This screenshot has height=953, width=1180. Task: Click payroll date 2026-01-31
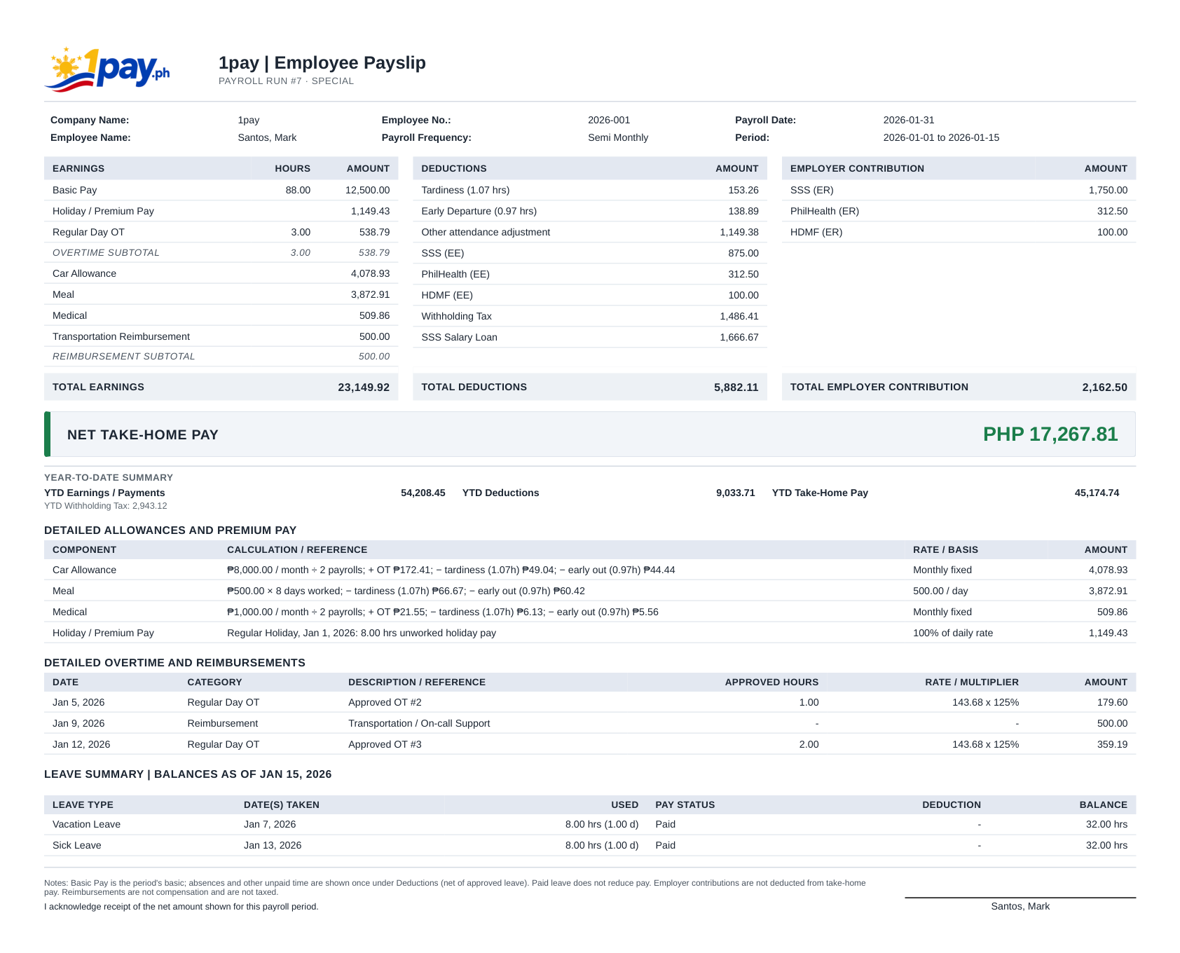pyautogui.click(x=909, y=120)
